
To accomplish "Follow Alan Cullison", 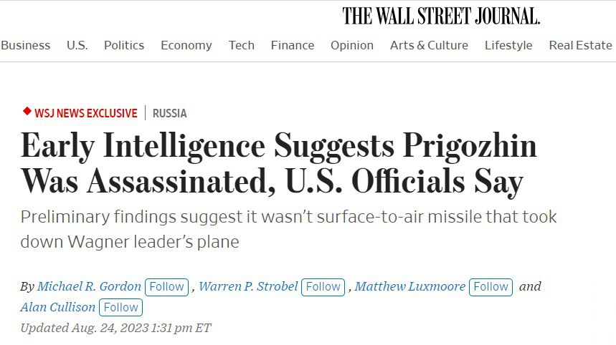I will click(120, 307).
